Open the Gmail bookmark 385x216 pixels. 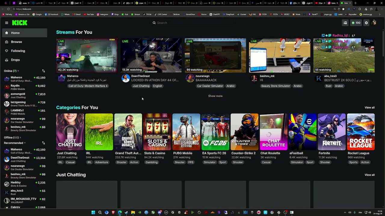pos(77,14)
